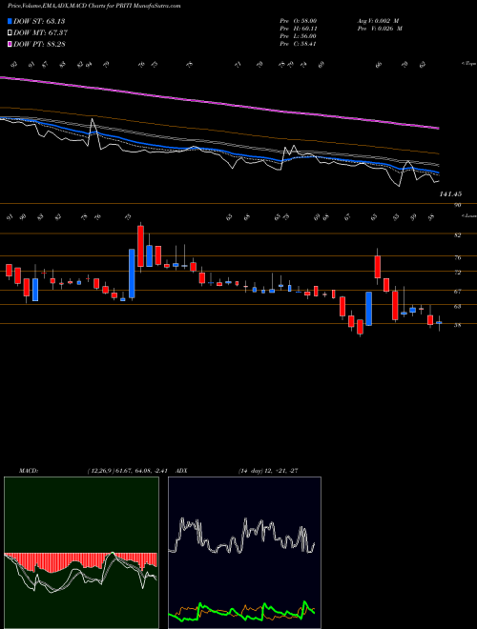
Task: Click the magenta DOW PT legend swatch
Action: [10, 44]
